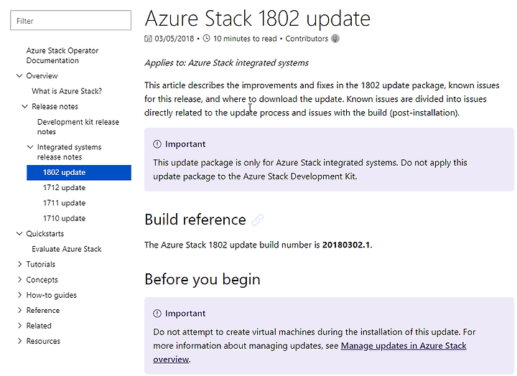The width and height of the screenshot is (517, 376).
Task: Expand the Reference section chevron
Action: (19, 311)
